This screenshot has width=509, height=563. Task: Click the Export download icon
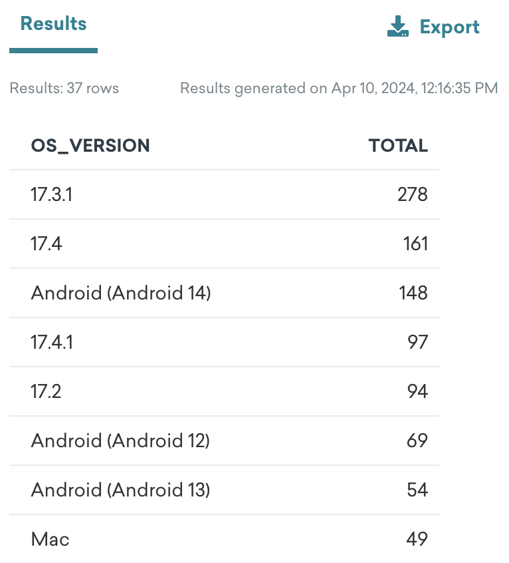point(398,26)
